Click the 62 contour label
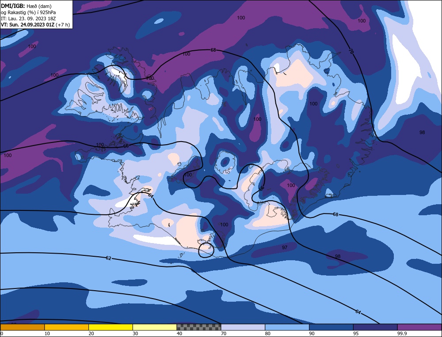This screenshot has height=337, width=442. 109,258
